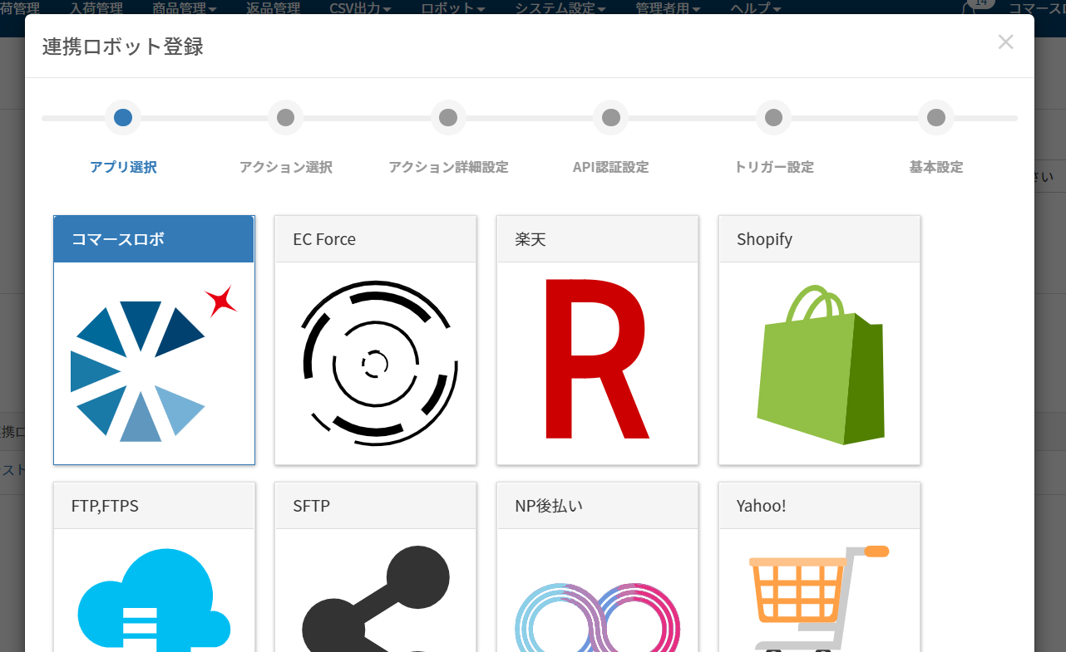
Task: Click the API認証設定 step label
Action: (x=611, y=167)
